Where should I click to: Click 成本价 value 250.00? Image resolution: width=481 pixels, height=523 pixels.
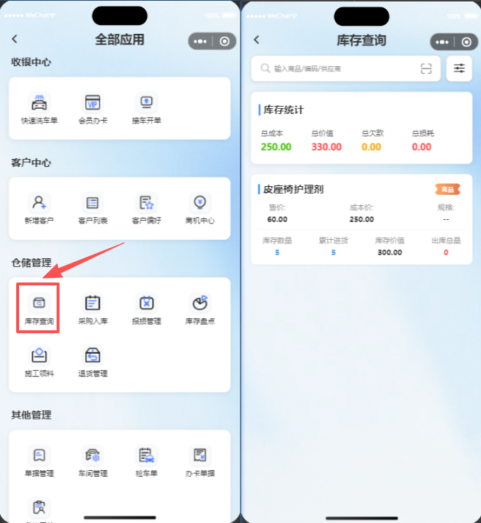[362, 219]
